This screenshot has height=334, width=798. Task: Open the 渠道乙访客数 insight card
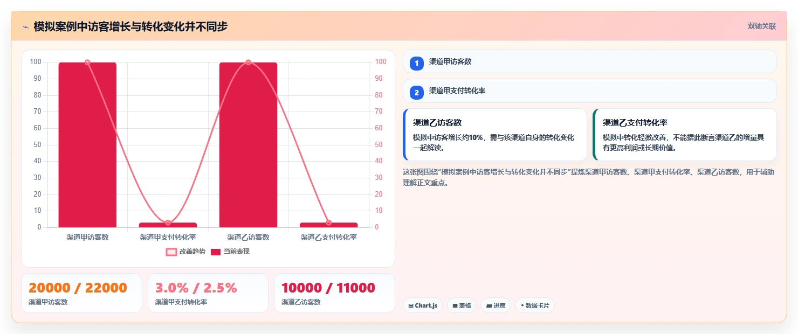click(x=494, y=135)
